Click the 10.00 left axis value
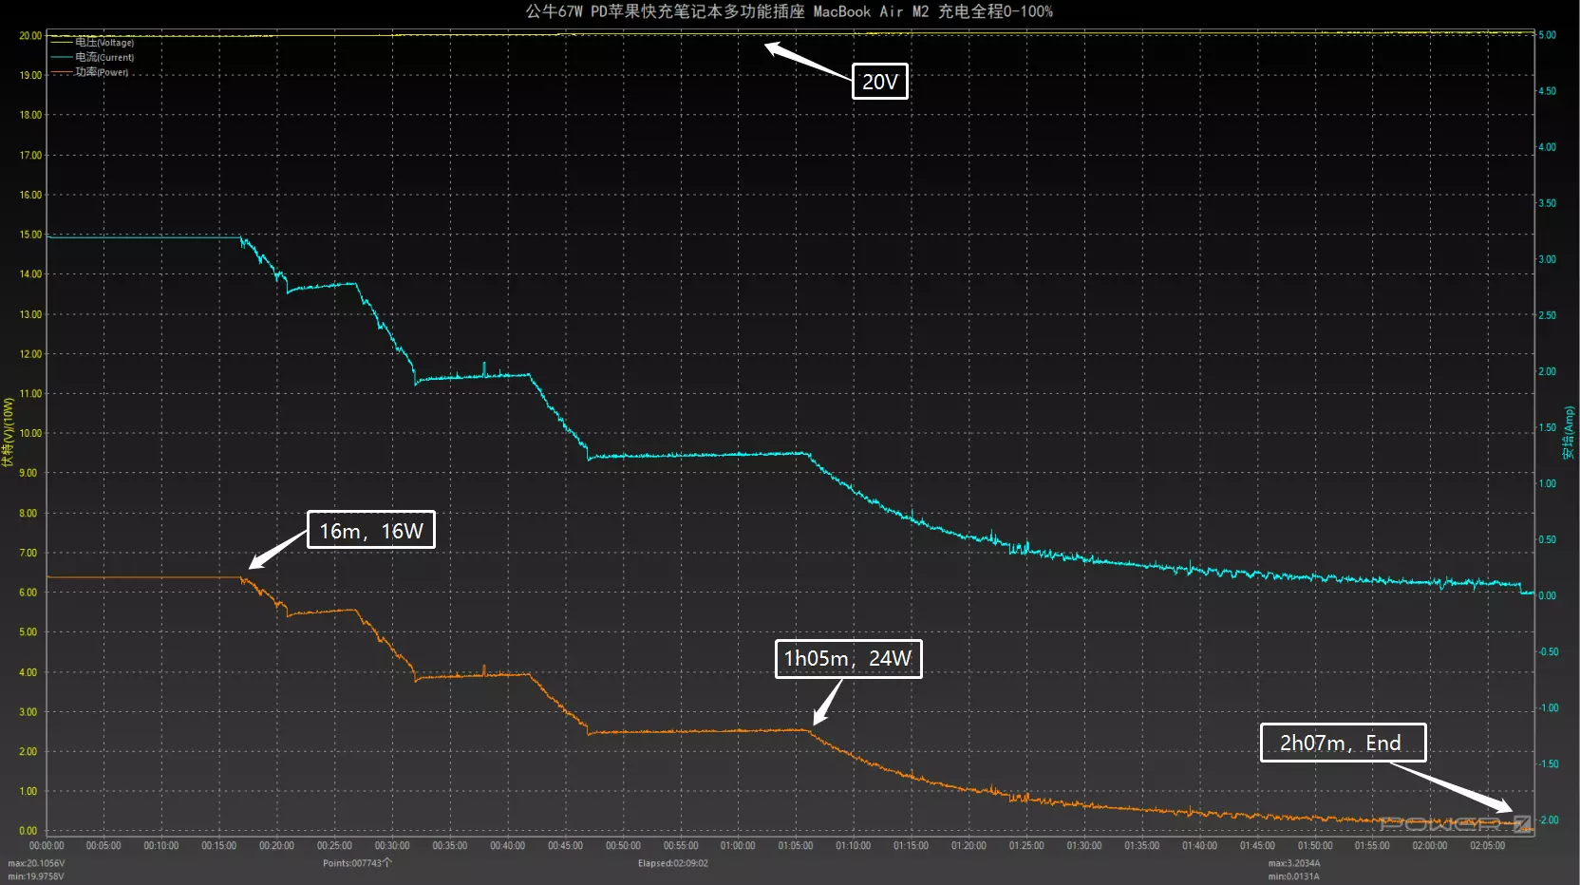This screenshot has width=1580, height=885. 30,433
